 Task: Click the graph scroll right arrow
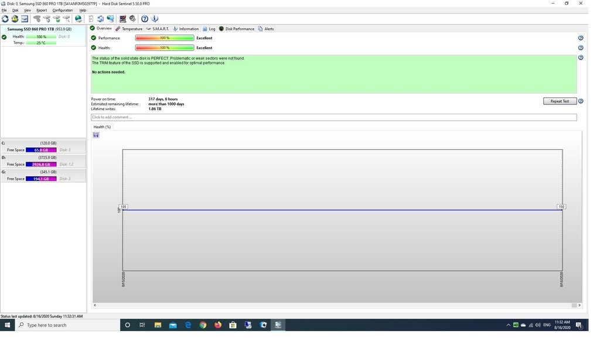(579, 305)
